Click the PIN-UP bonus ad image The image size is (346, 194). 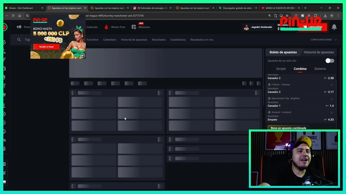[58, 37]
